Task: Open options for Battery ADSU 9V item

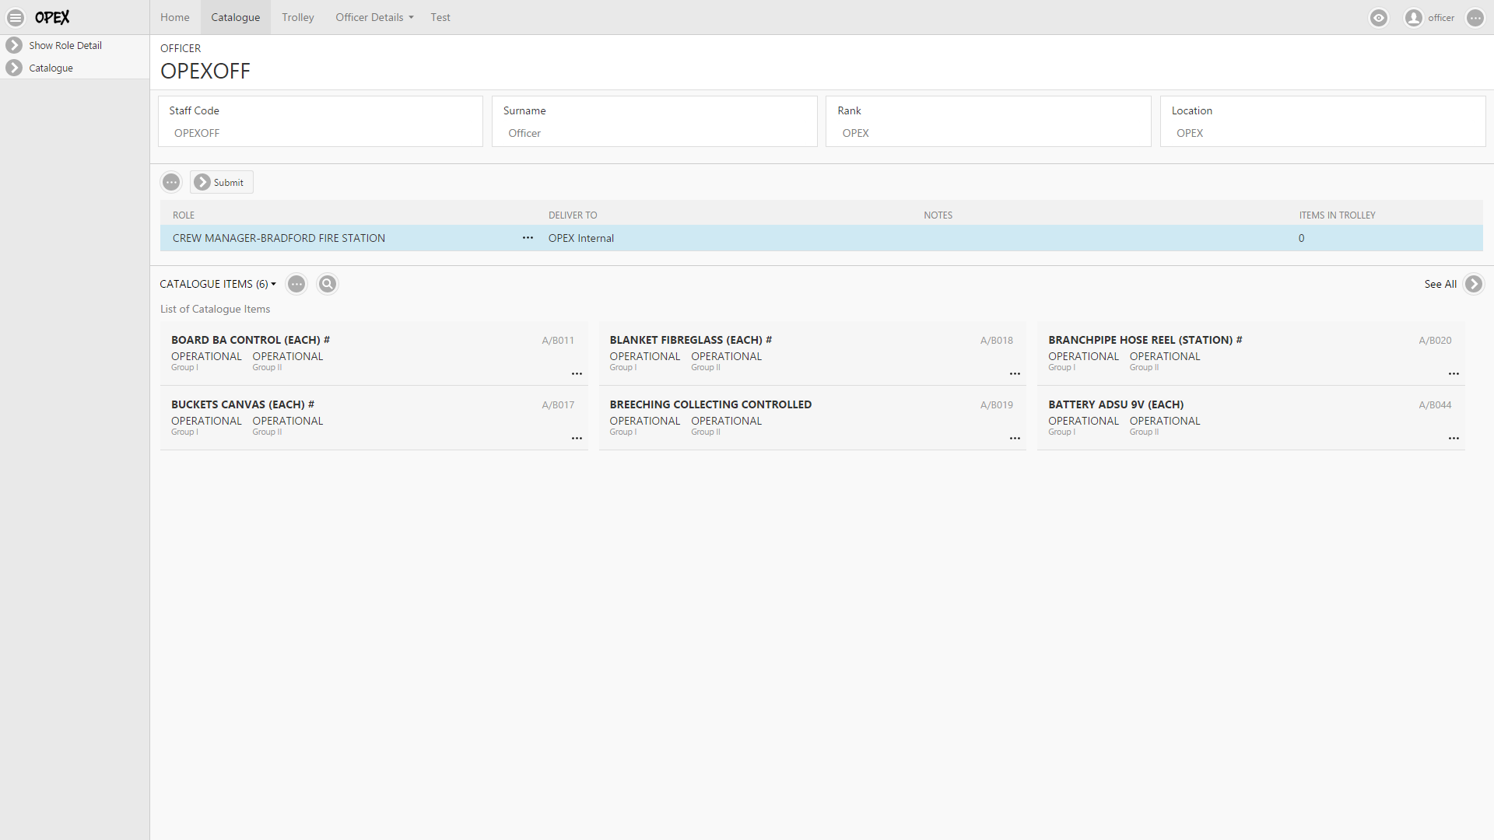Action: tap(1453, 439)
